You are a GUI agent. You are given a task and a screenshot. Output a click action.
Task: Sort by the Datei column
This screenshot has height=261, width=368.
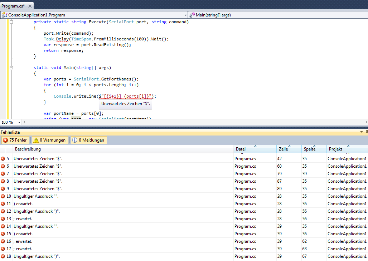[255, 149]
